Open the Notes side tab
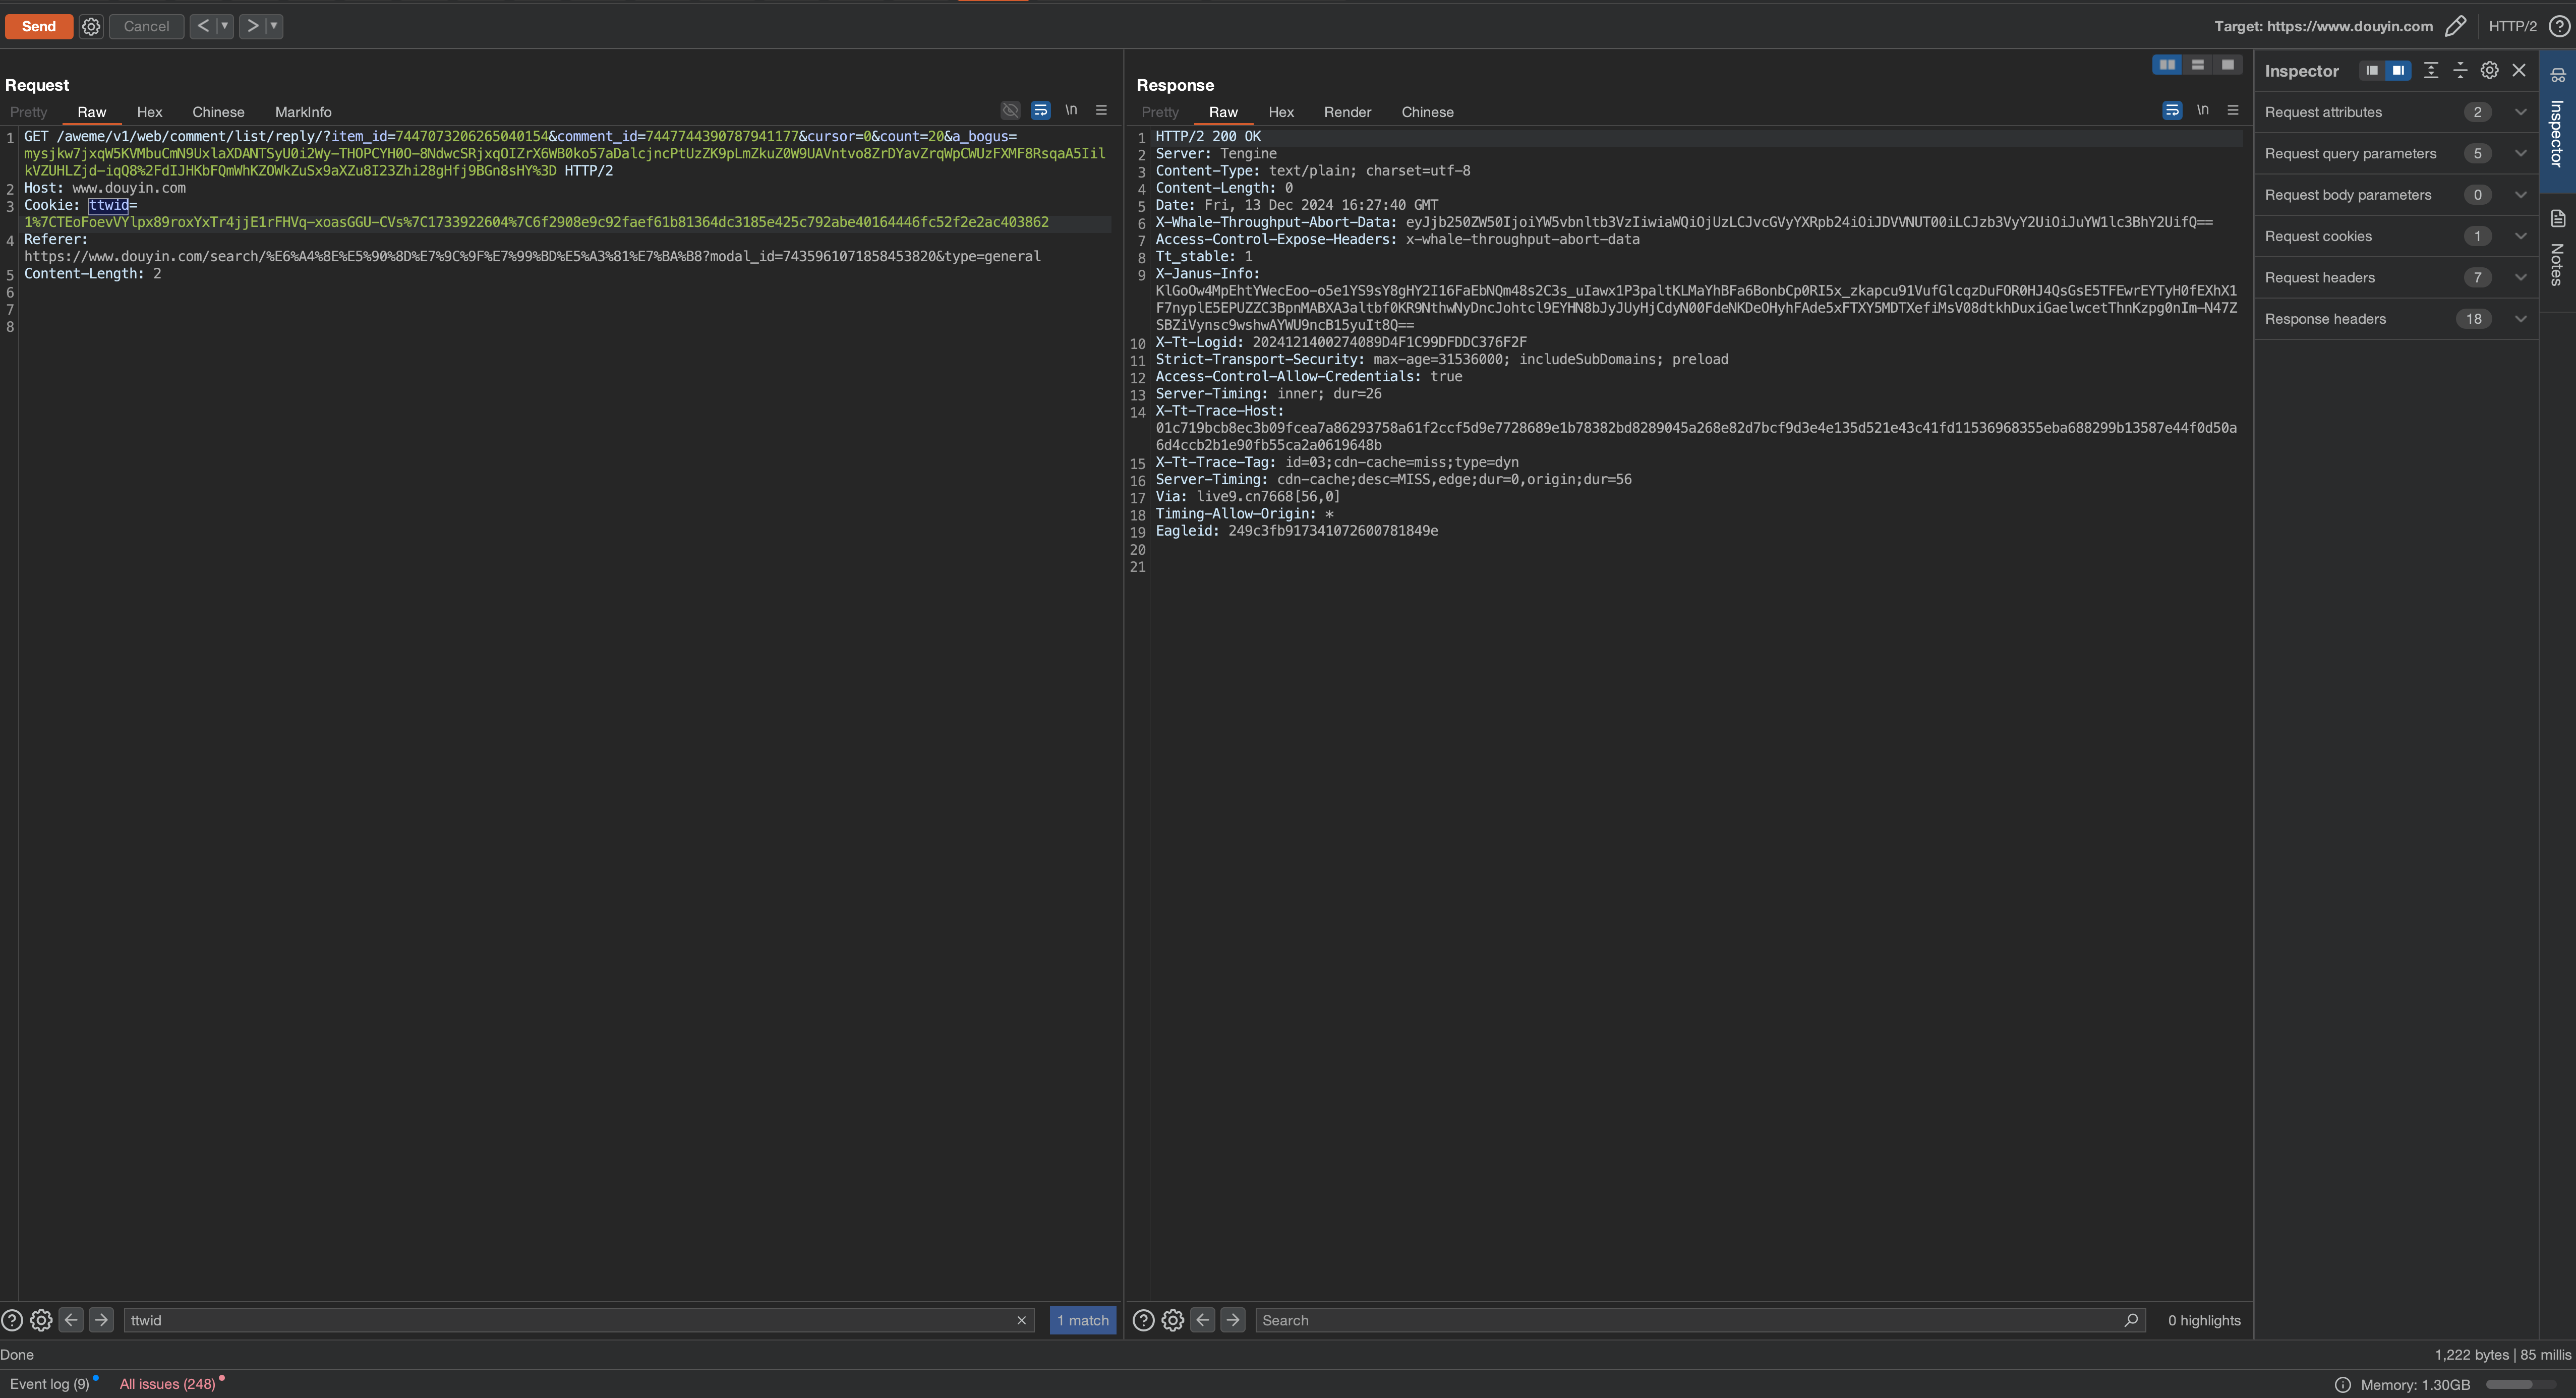This screenshot has height=1398, width=2576. click(2557, 248)
